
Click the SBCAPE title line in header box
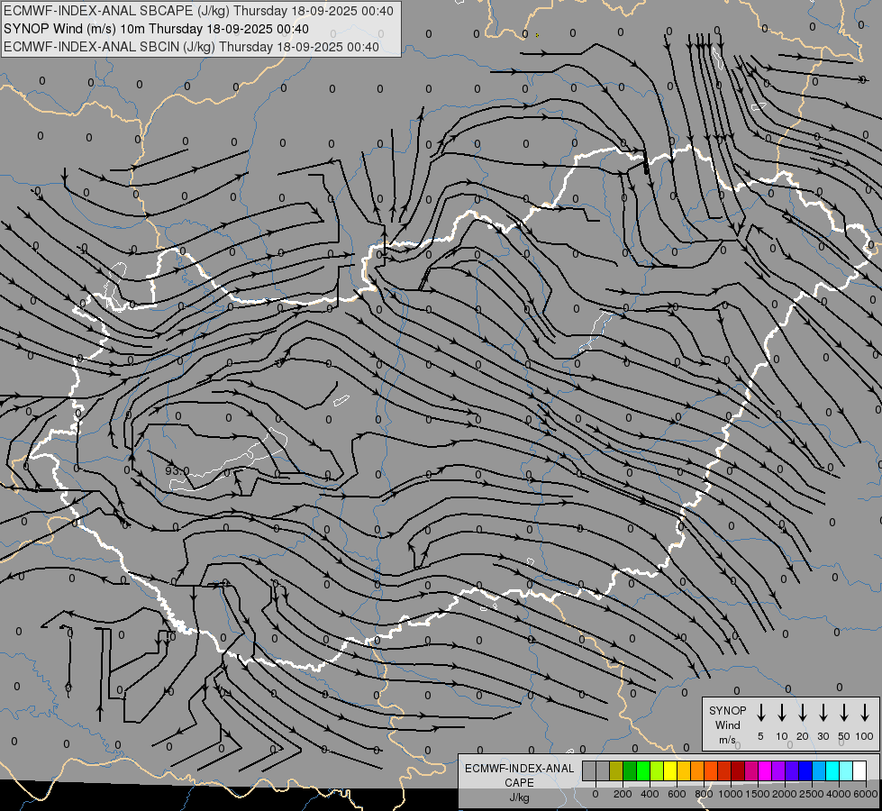click(198, 11)
